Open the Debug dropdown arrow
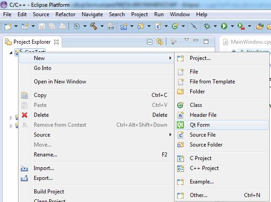The image size is (271, 202). (x=215, y=26)
